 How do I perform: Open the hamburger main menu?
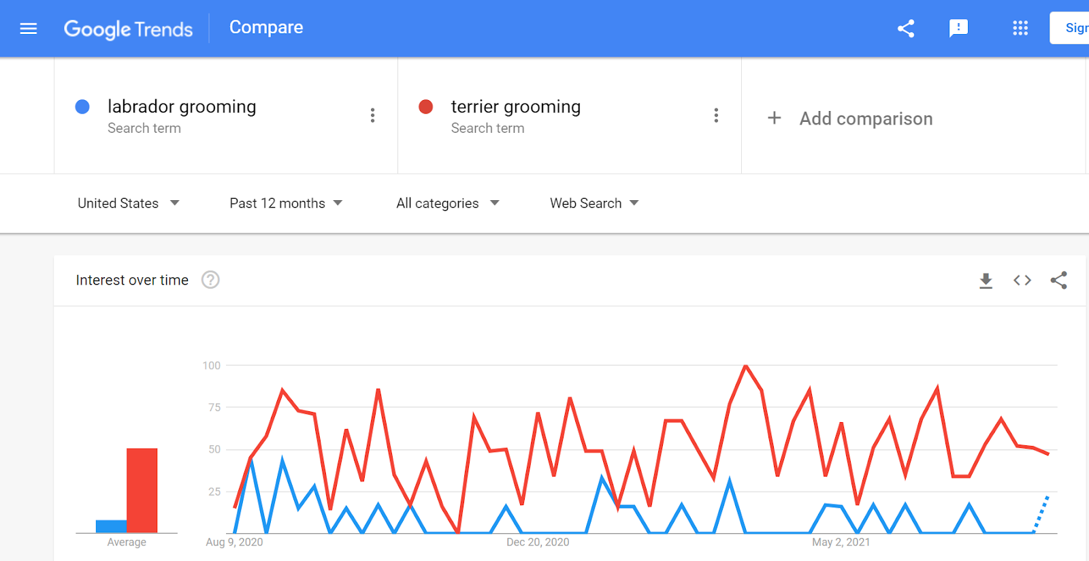click(29, 29)
